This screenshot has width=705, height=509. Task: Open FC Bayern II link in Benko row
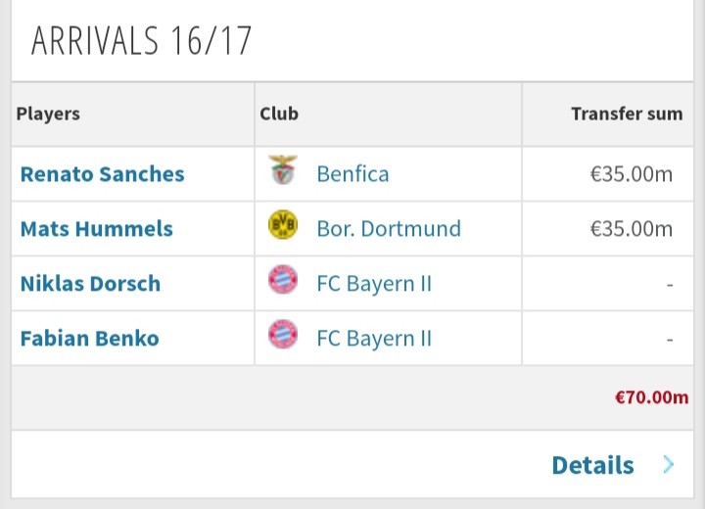tap(374, 339)
